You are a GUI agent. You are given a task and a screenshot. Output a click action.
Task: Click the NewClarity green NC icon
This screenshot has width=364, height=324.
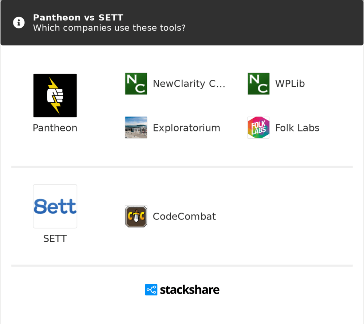click(136, 84)
